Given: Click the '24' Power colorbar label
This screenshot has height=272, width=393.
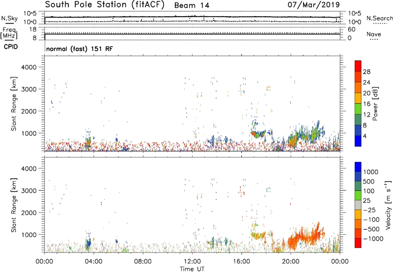Looking at the screenshot, I should (x=366, y=82).
